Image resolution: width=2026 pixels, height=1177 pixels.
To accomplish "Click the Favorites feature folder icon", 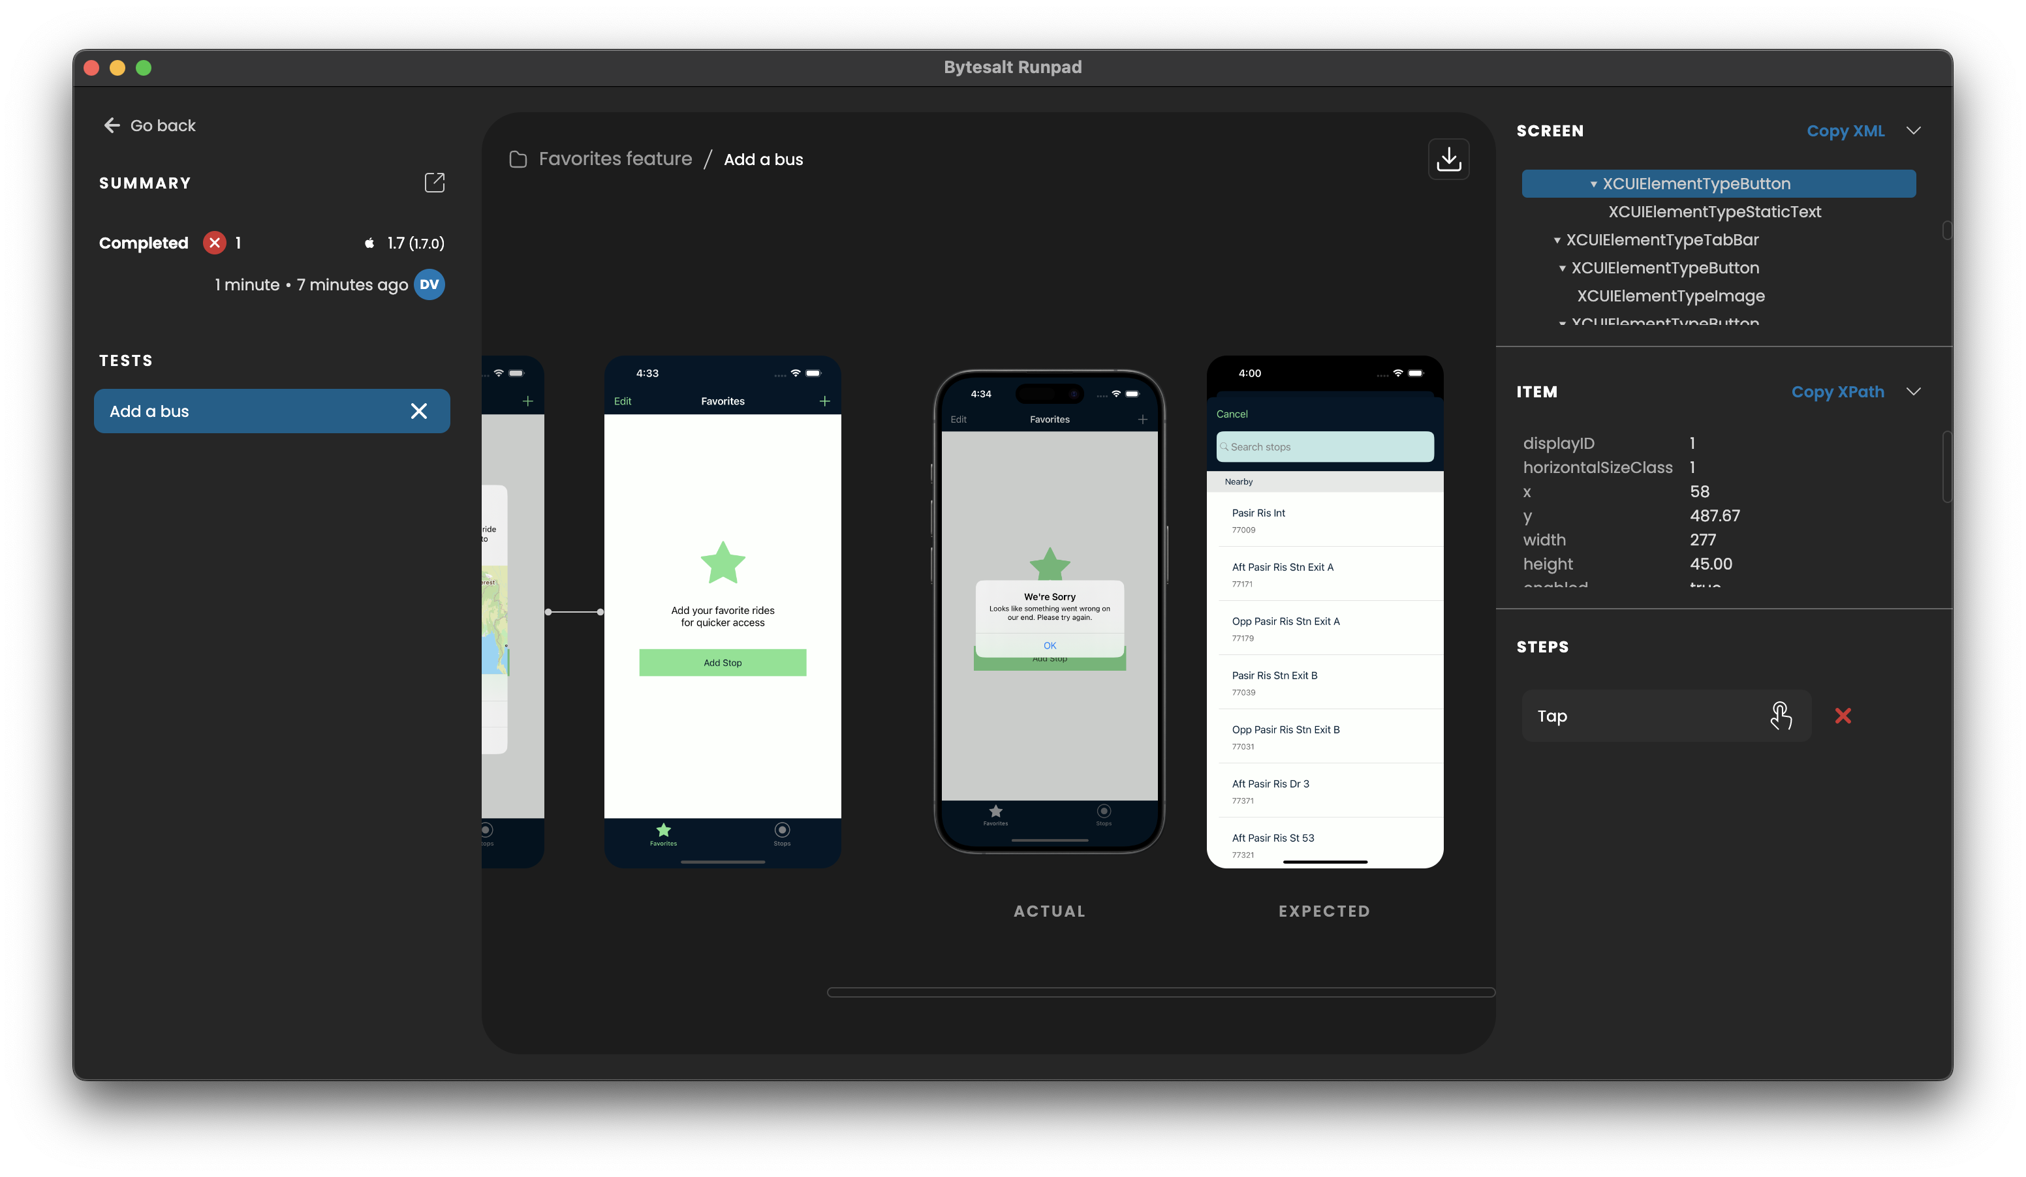I will pos(518,159).
